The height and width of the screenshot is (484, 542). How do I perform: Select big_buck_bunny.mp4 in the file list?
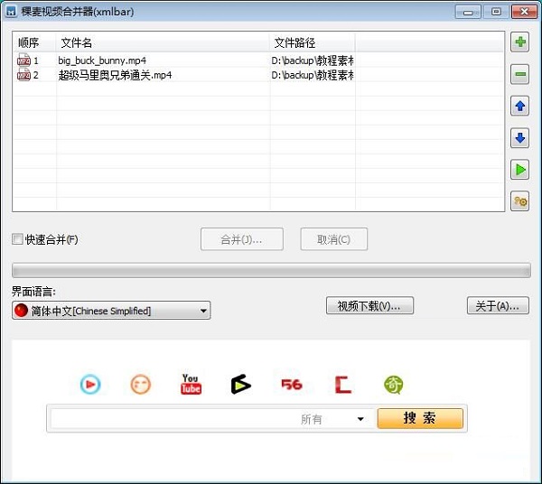pyautogui.click(x=102, y=60)
